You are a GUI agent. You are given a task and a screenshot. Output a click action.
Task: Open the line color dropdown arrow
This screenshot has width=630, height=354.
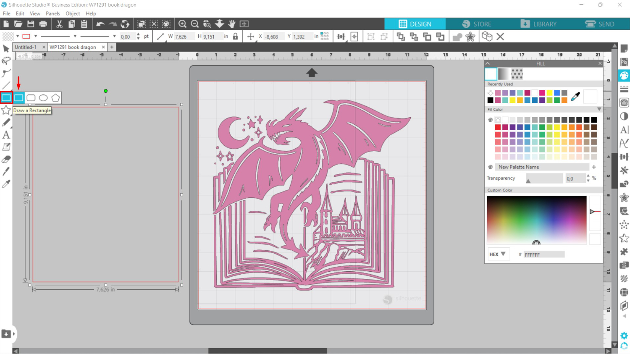pos(36,36)
